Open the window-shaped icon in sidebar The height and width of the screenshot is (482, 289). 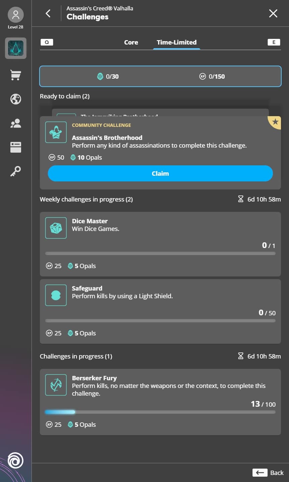pos(16,147)
